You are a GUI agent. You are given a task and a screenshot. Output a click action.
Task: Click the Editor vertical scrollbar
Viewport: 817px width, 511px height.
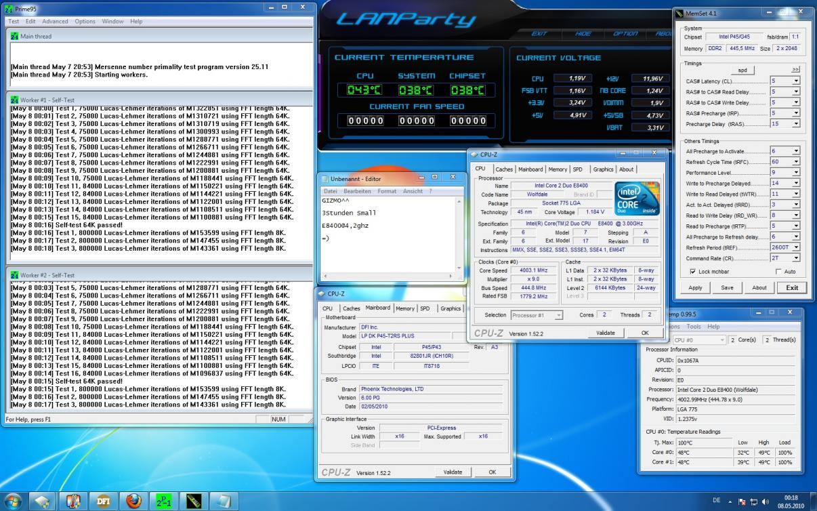pos(459,234)
